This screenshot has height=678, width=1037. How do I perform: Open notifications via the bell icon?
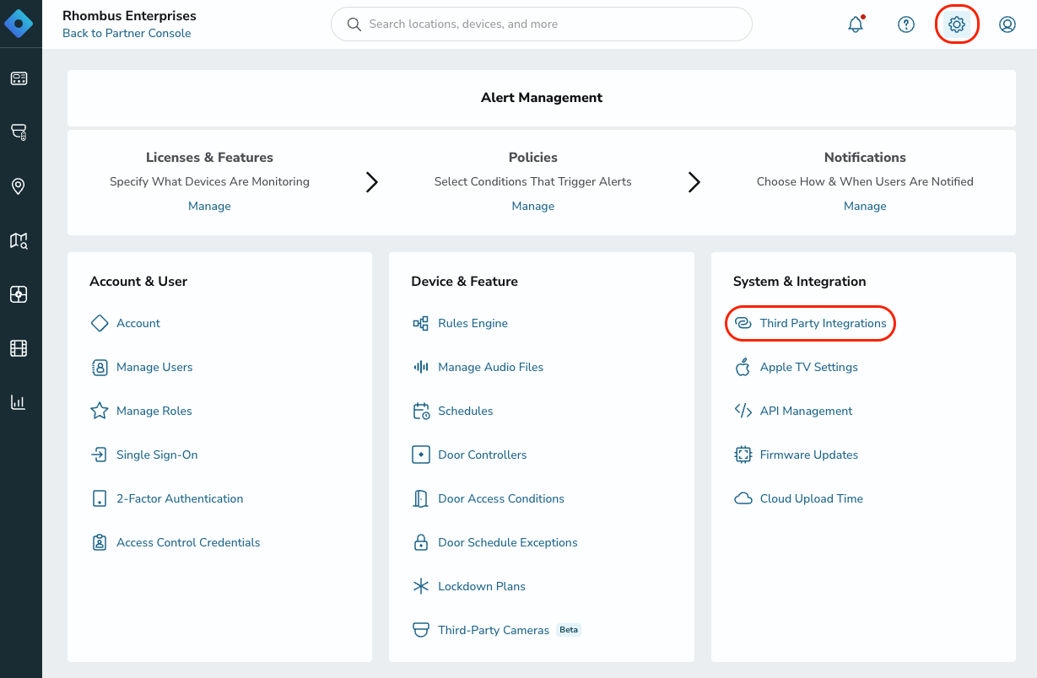[855, 24]
